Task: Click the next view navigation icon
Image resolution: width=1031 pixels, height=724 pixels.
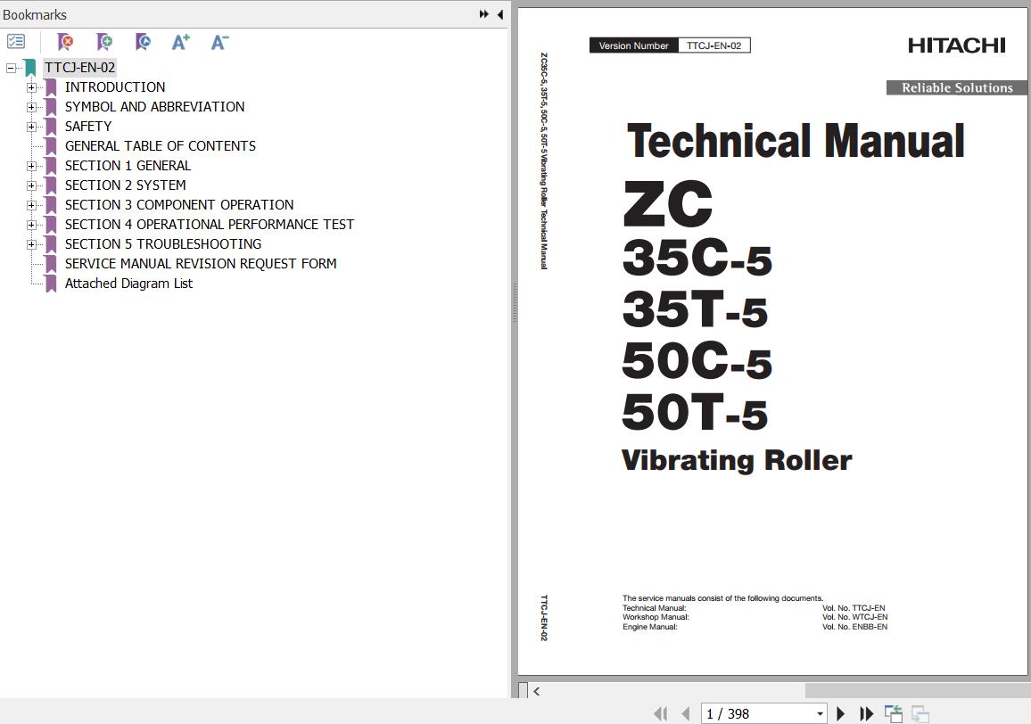Action: tap(920, 713)
